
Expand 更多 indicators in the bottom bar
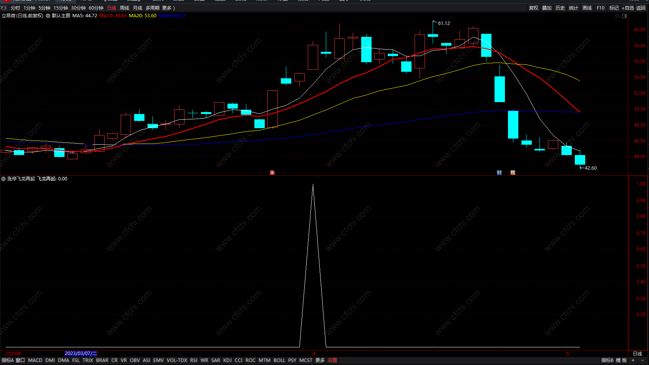click(x=320, y=360)
